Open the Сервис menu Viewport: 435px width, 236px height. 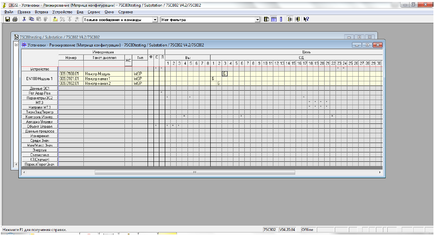click(94, 12)
